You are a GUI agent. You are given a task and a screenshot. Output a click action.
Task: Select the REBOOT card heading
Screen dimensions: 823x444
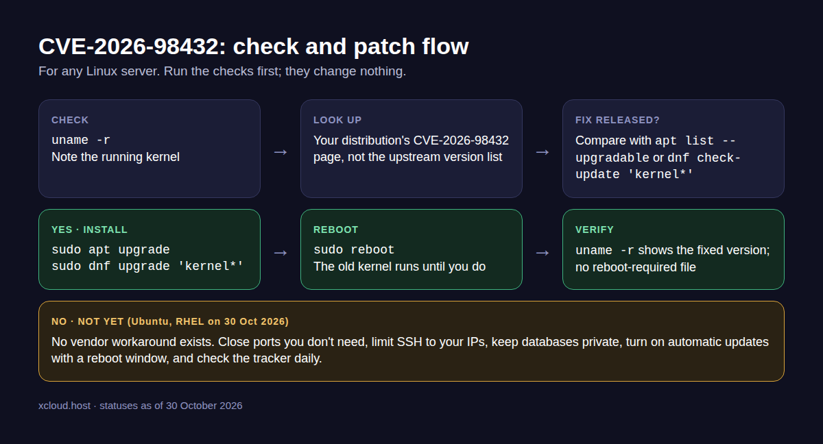click(336, 230)
